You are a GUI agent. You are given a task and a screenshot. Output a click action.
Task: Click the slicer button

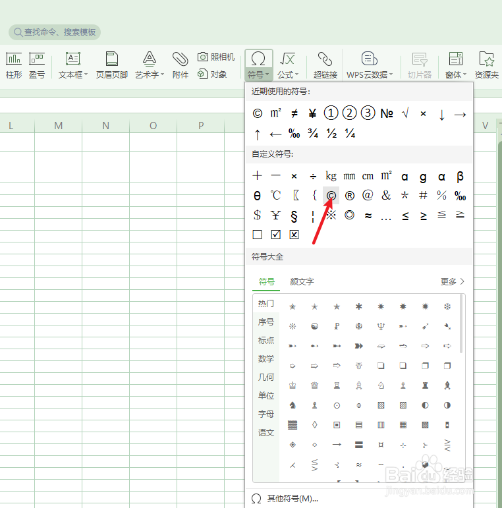click(x=420, y=66)
